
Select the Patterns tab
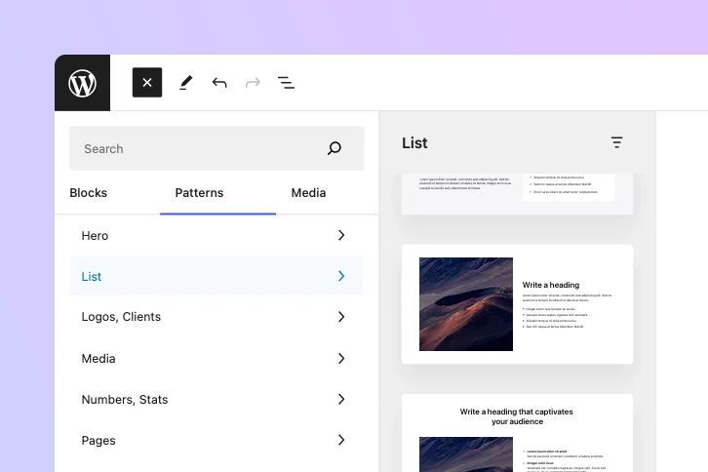pos(199,193)
